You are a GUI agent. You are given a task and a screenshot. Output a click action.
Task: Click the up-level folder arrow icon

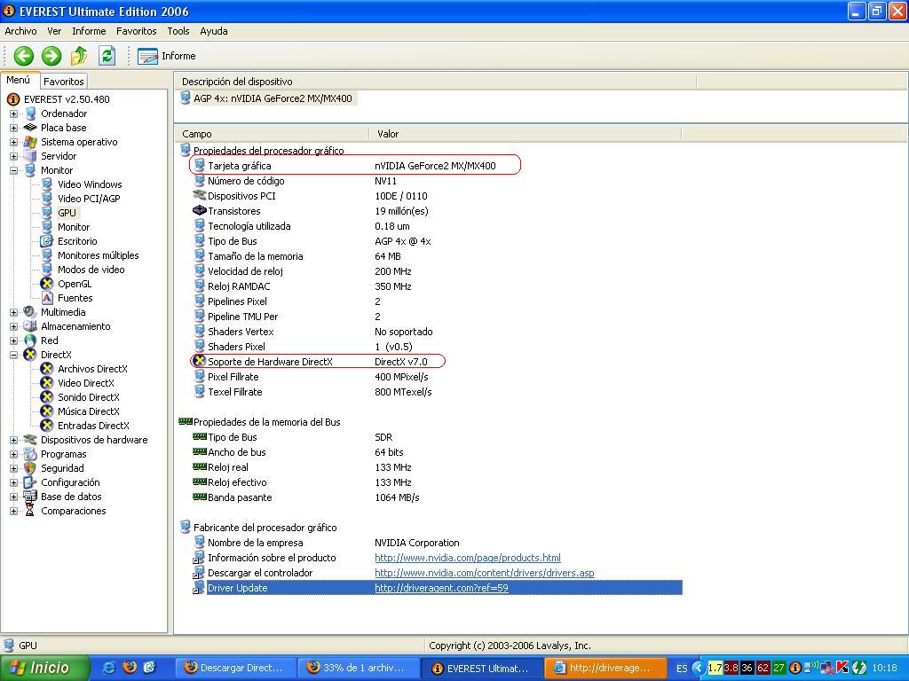79,56
